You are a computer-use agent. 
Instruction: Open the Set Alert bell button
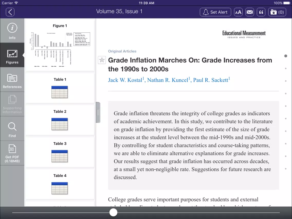coord(215,12)
